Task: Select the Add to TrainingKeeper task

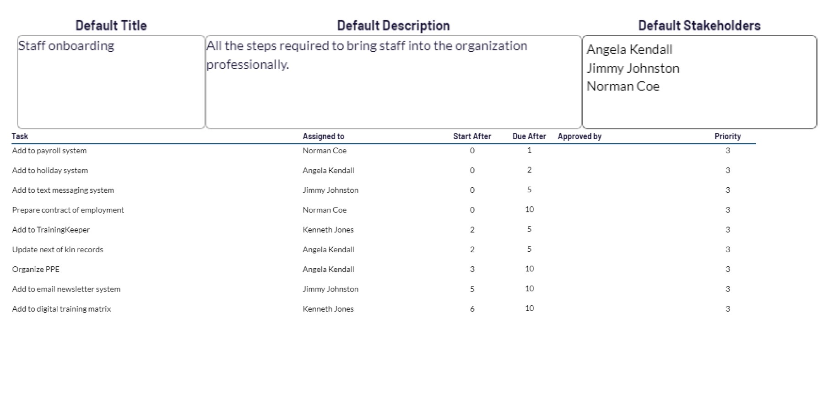Action: pyautogui.click(x=51, y=230)
